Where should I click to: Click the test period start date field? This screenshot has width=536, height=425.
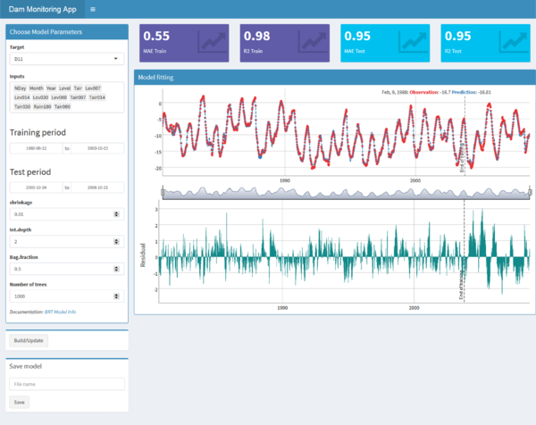point(34,187)
